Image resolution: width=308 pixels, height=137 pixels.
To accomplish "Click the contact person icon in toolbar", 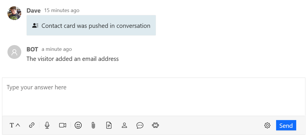I will [124, 125].
